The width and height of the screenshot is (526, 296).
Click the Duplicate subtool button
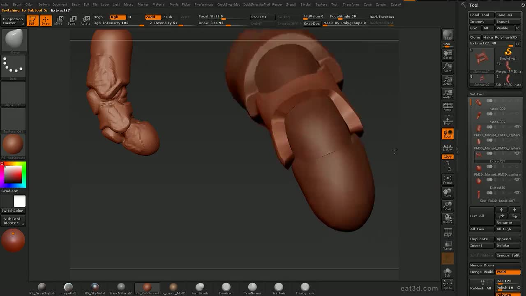click(x=481, y=239)
